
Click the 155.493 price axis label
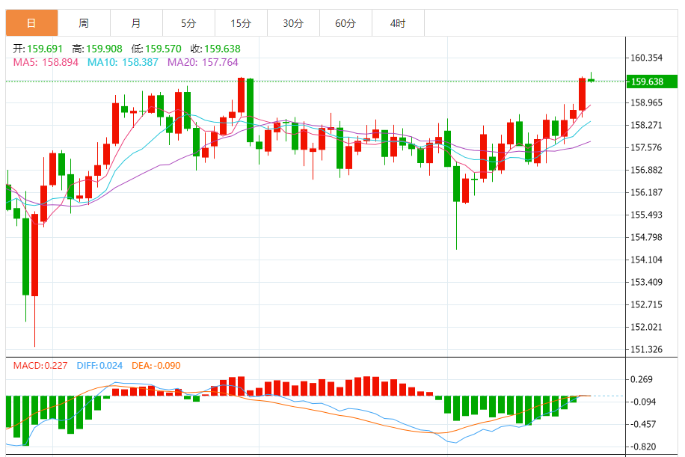646,215
